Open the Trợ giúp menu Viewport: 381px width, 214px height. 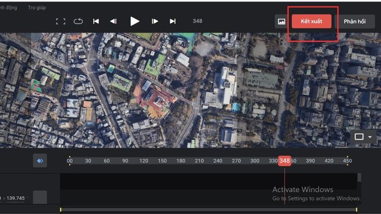(x=36, y=8)
